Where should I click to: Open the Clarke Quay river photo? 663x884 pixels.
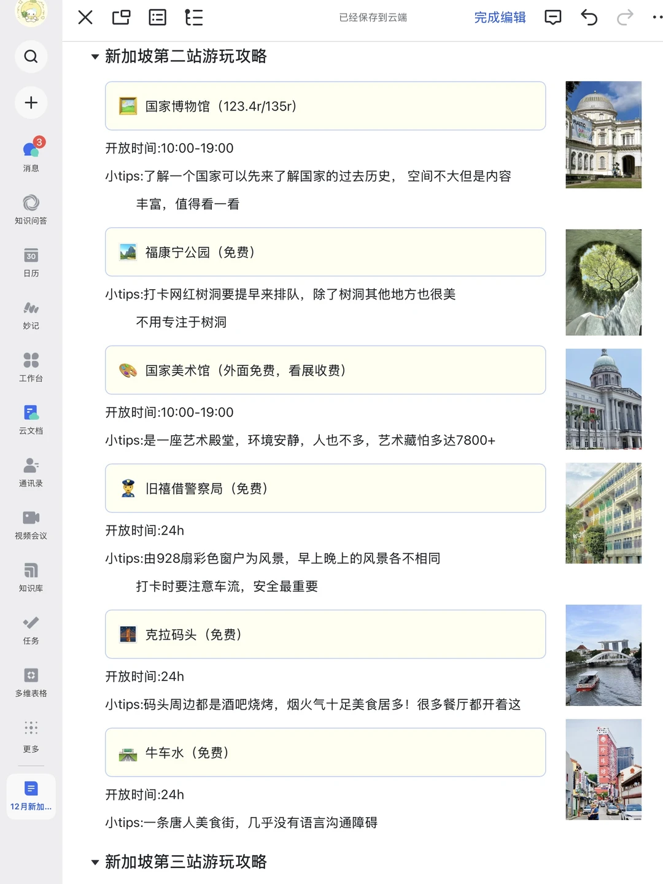coord(603,655)
